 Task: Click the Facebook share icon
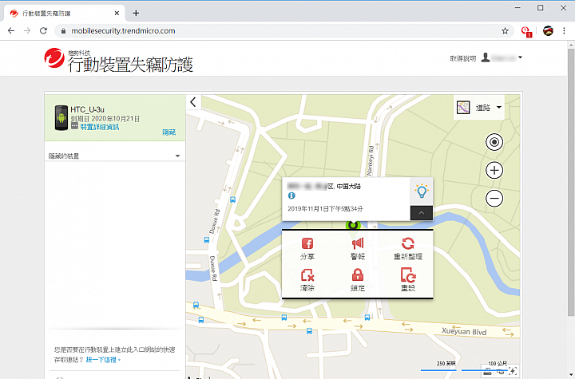[307, 243]
